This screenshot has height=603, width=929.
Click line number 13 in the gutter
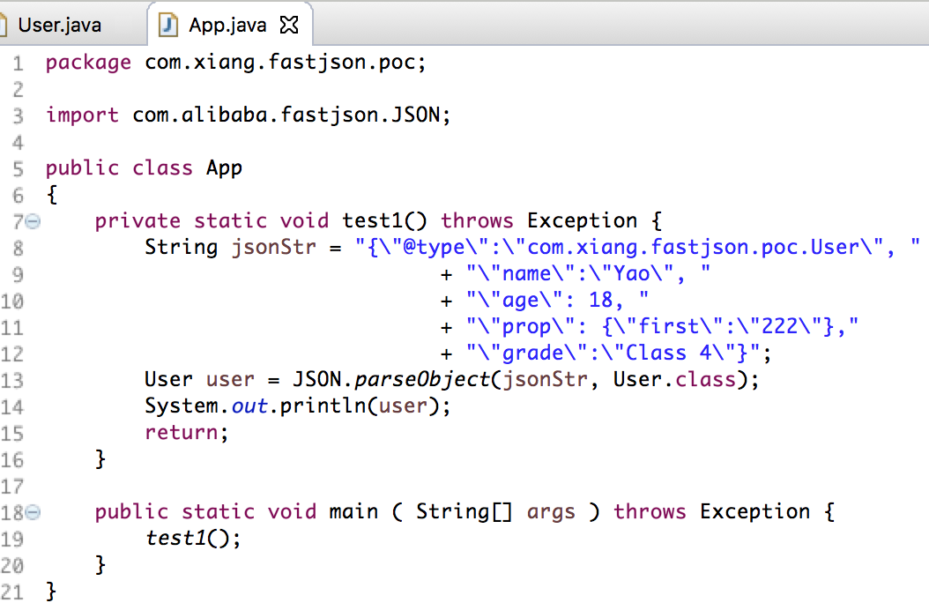11,380
